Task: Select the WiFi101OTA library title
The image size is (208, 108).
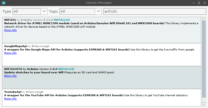Action: point(13,69)
